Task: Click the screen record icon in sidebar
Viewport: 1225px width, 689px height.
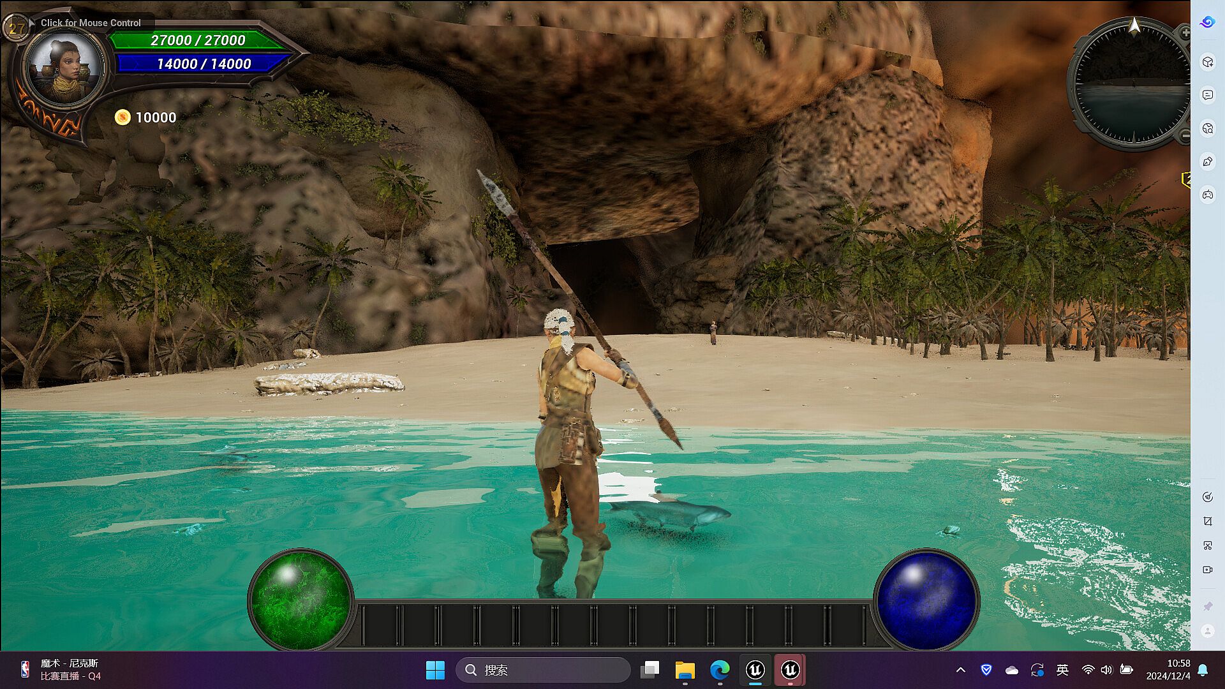Action: (1207, 570)
